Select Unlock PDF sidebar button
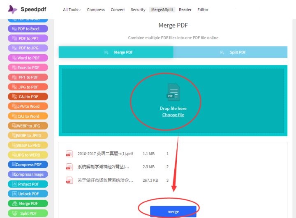The image size is (296, 218). point(28,194)
